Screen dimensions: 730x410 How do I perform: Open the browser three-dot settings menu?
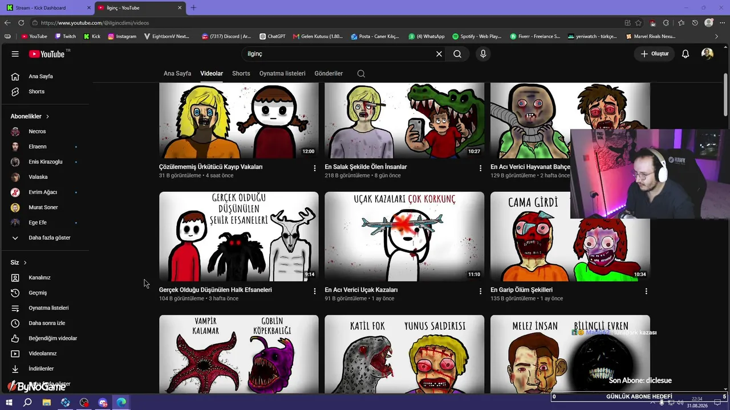[722, 23]
